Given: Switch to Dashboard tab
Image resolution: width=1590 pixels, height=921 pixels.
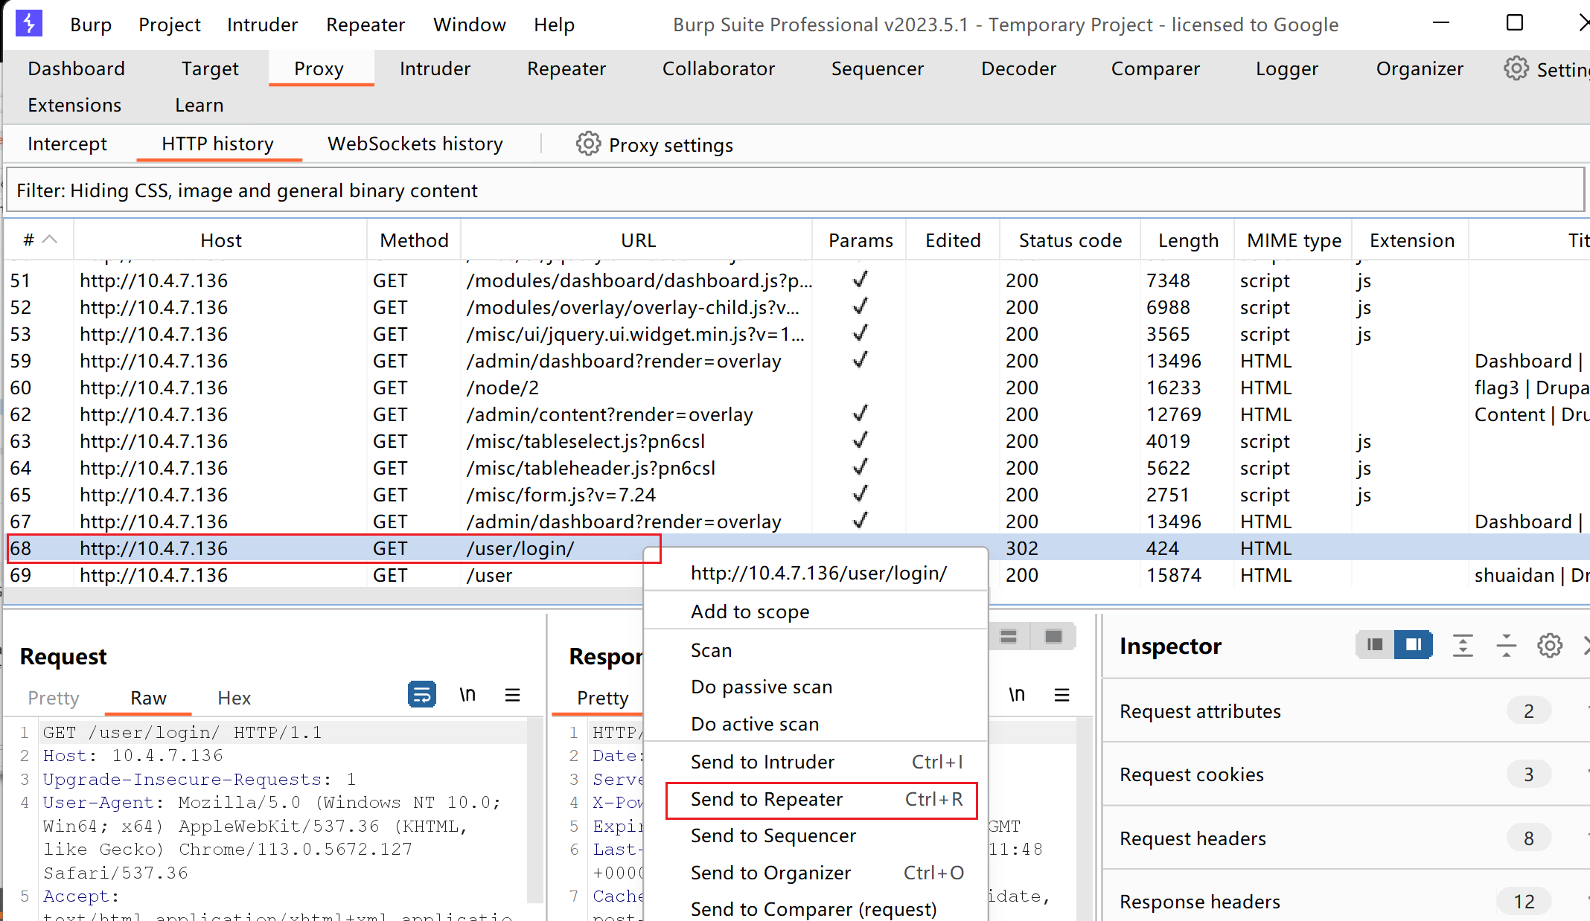Looking at the screenshot, I should (x=77, y=68).
